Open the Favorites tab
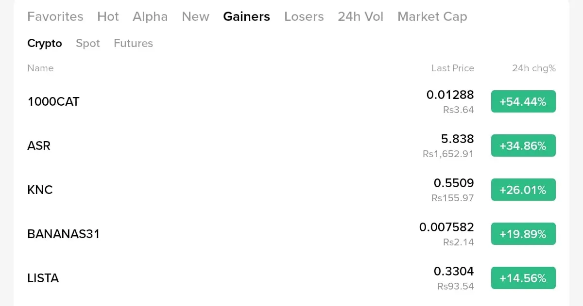 pyautogui.click(x=55, y=16)
